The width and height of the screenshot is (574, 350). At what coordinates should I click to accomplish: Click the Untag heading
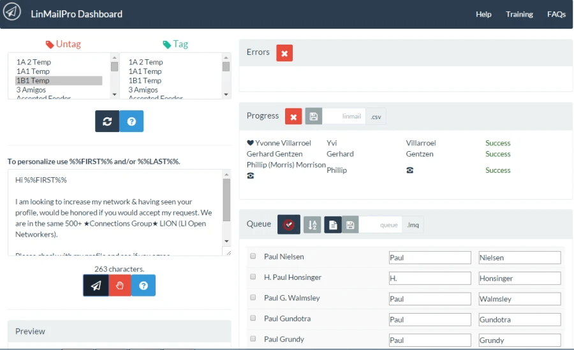[68, 44]
